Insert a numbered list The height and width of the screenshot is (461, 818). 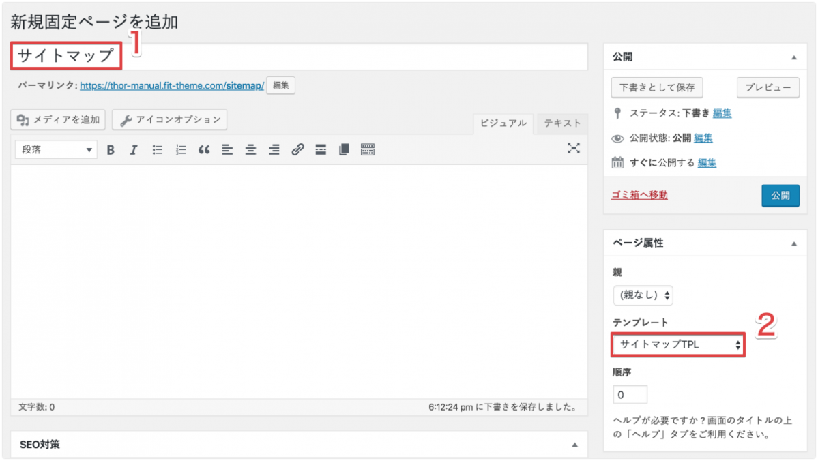181,150
